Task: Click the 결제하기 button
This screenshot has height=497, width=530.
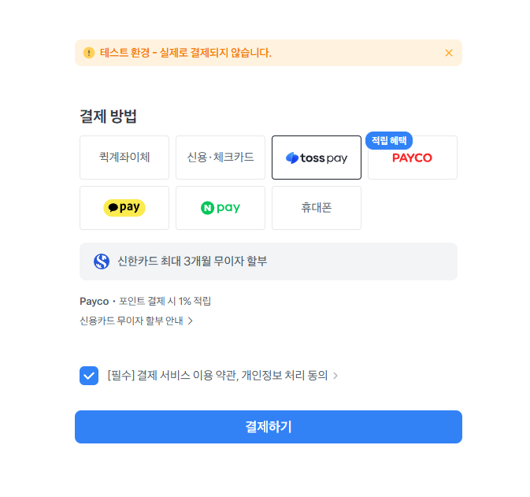Action: [x=269, y=427]
